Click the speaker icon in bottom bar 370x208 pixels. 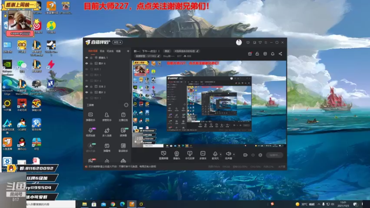228,154
